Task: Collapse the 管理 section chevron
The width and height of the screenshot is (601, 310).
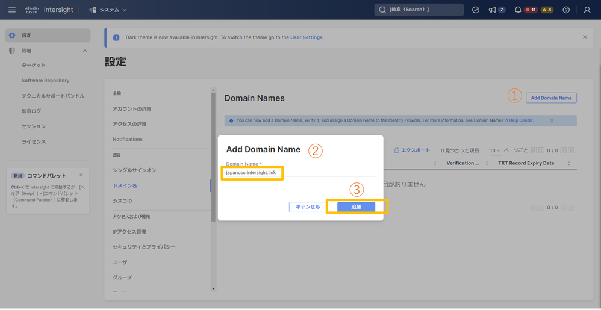Action: coord(85,51)
